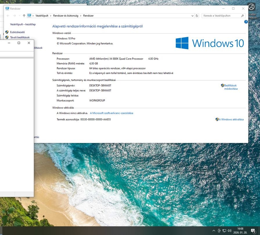
Task: Expand the chevron before Vezérlőpult
Action: pos(33,16)
